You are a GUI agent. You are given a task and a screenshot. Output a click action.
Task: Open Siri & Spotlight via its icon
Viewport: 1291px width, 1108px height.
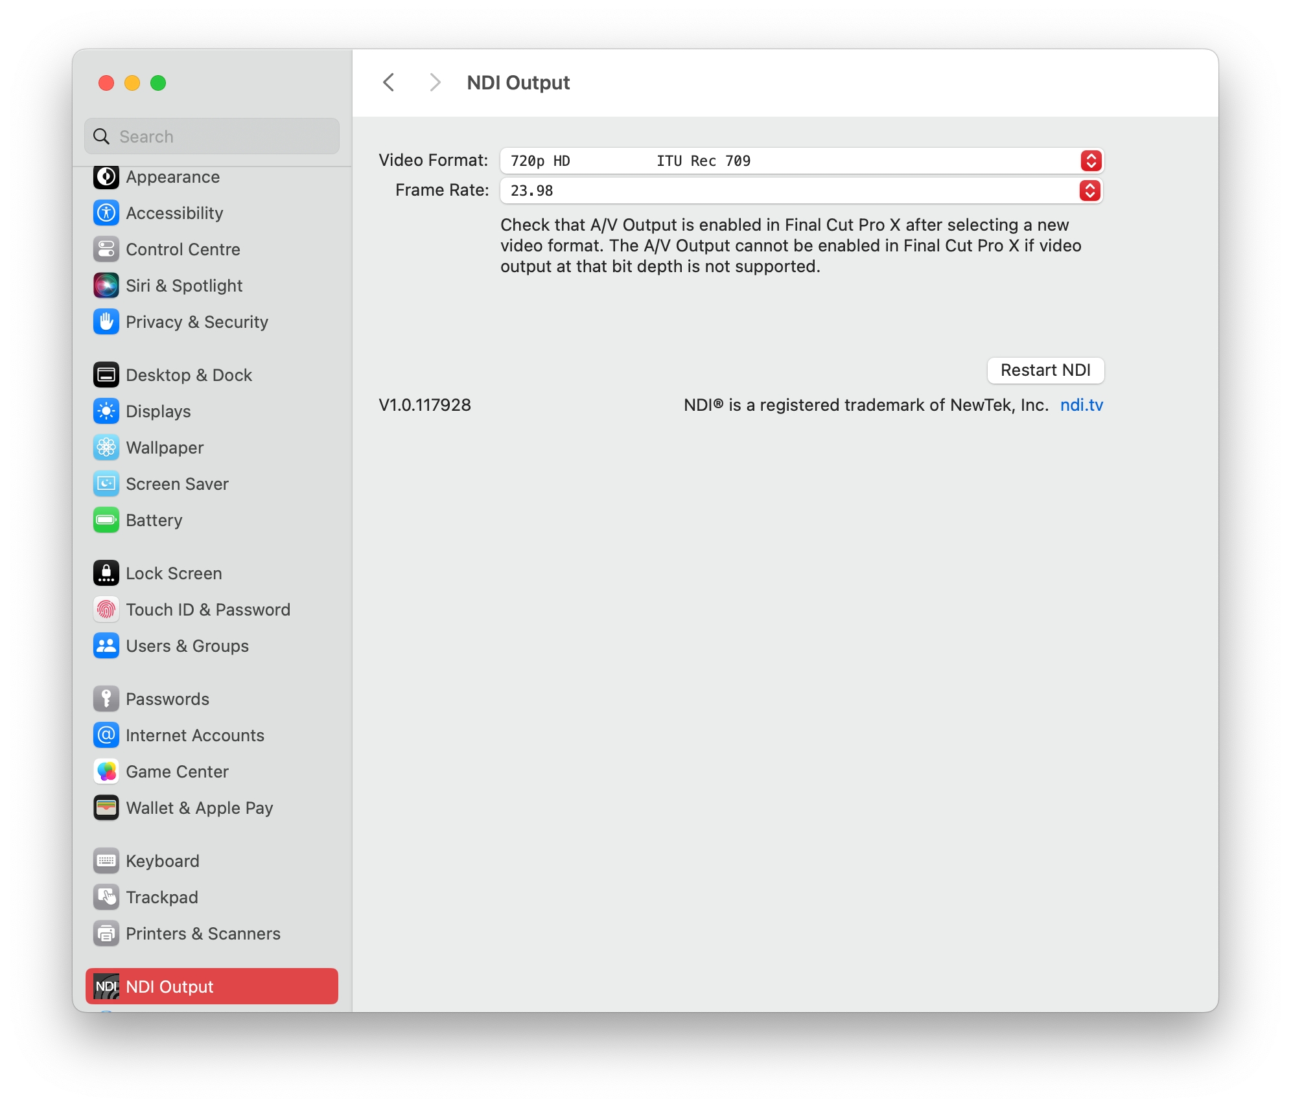[106, 286]
